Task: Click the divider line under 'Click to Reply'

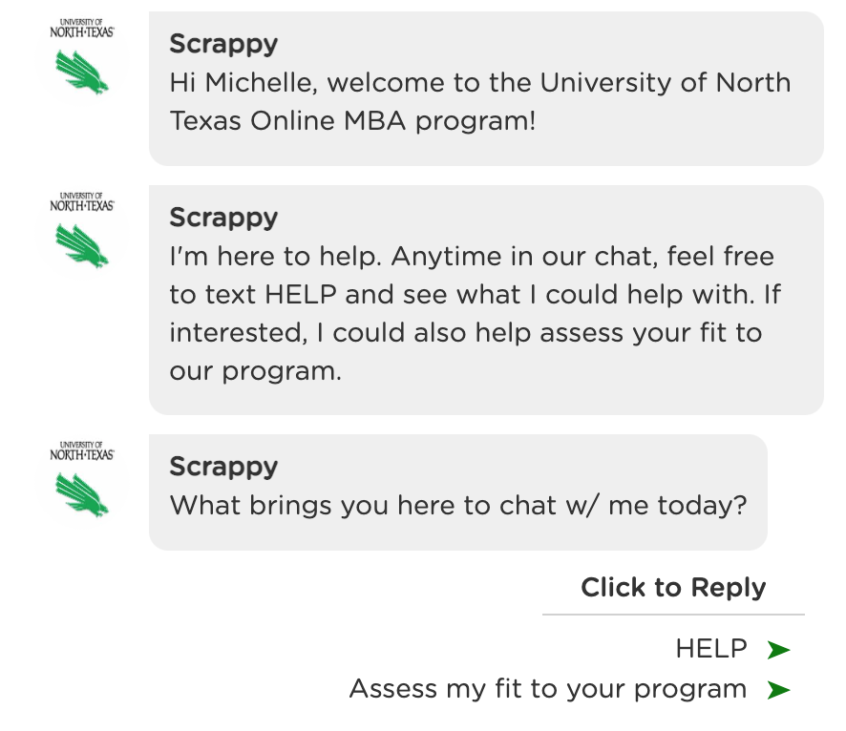Action: pyautogui.click(x=673, y=614)
